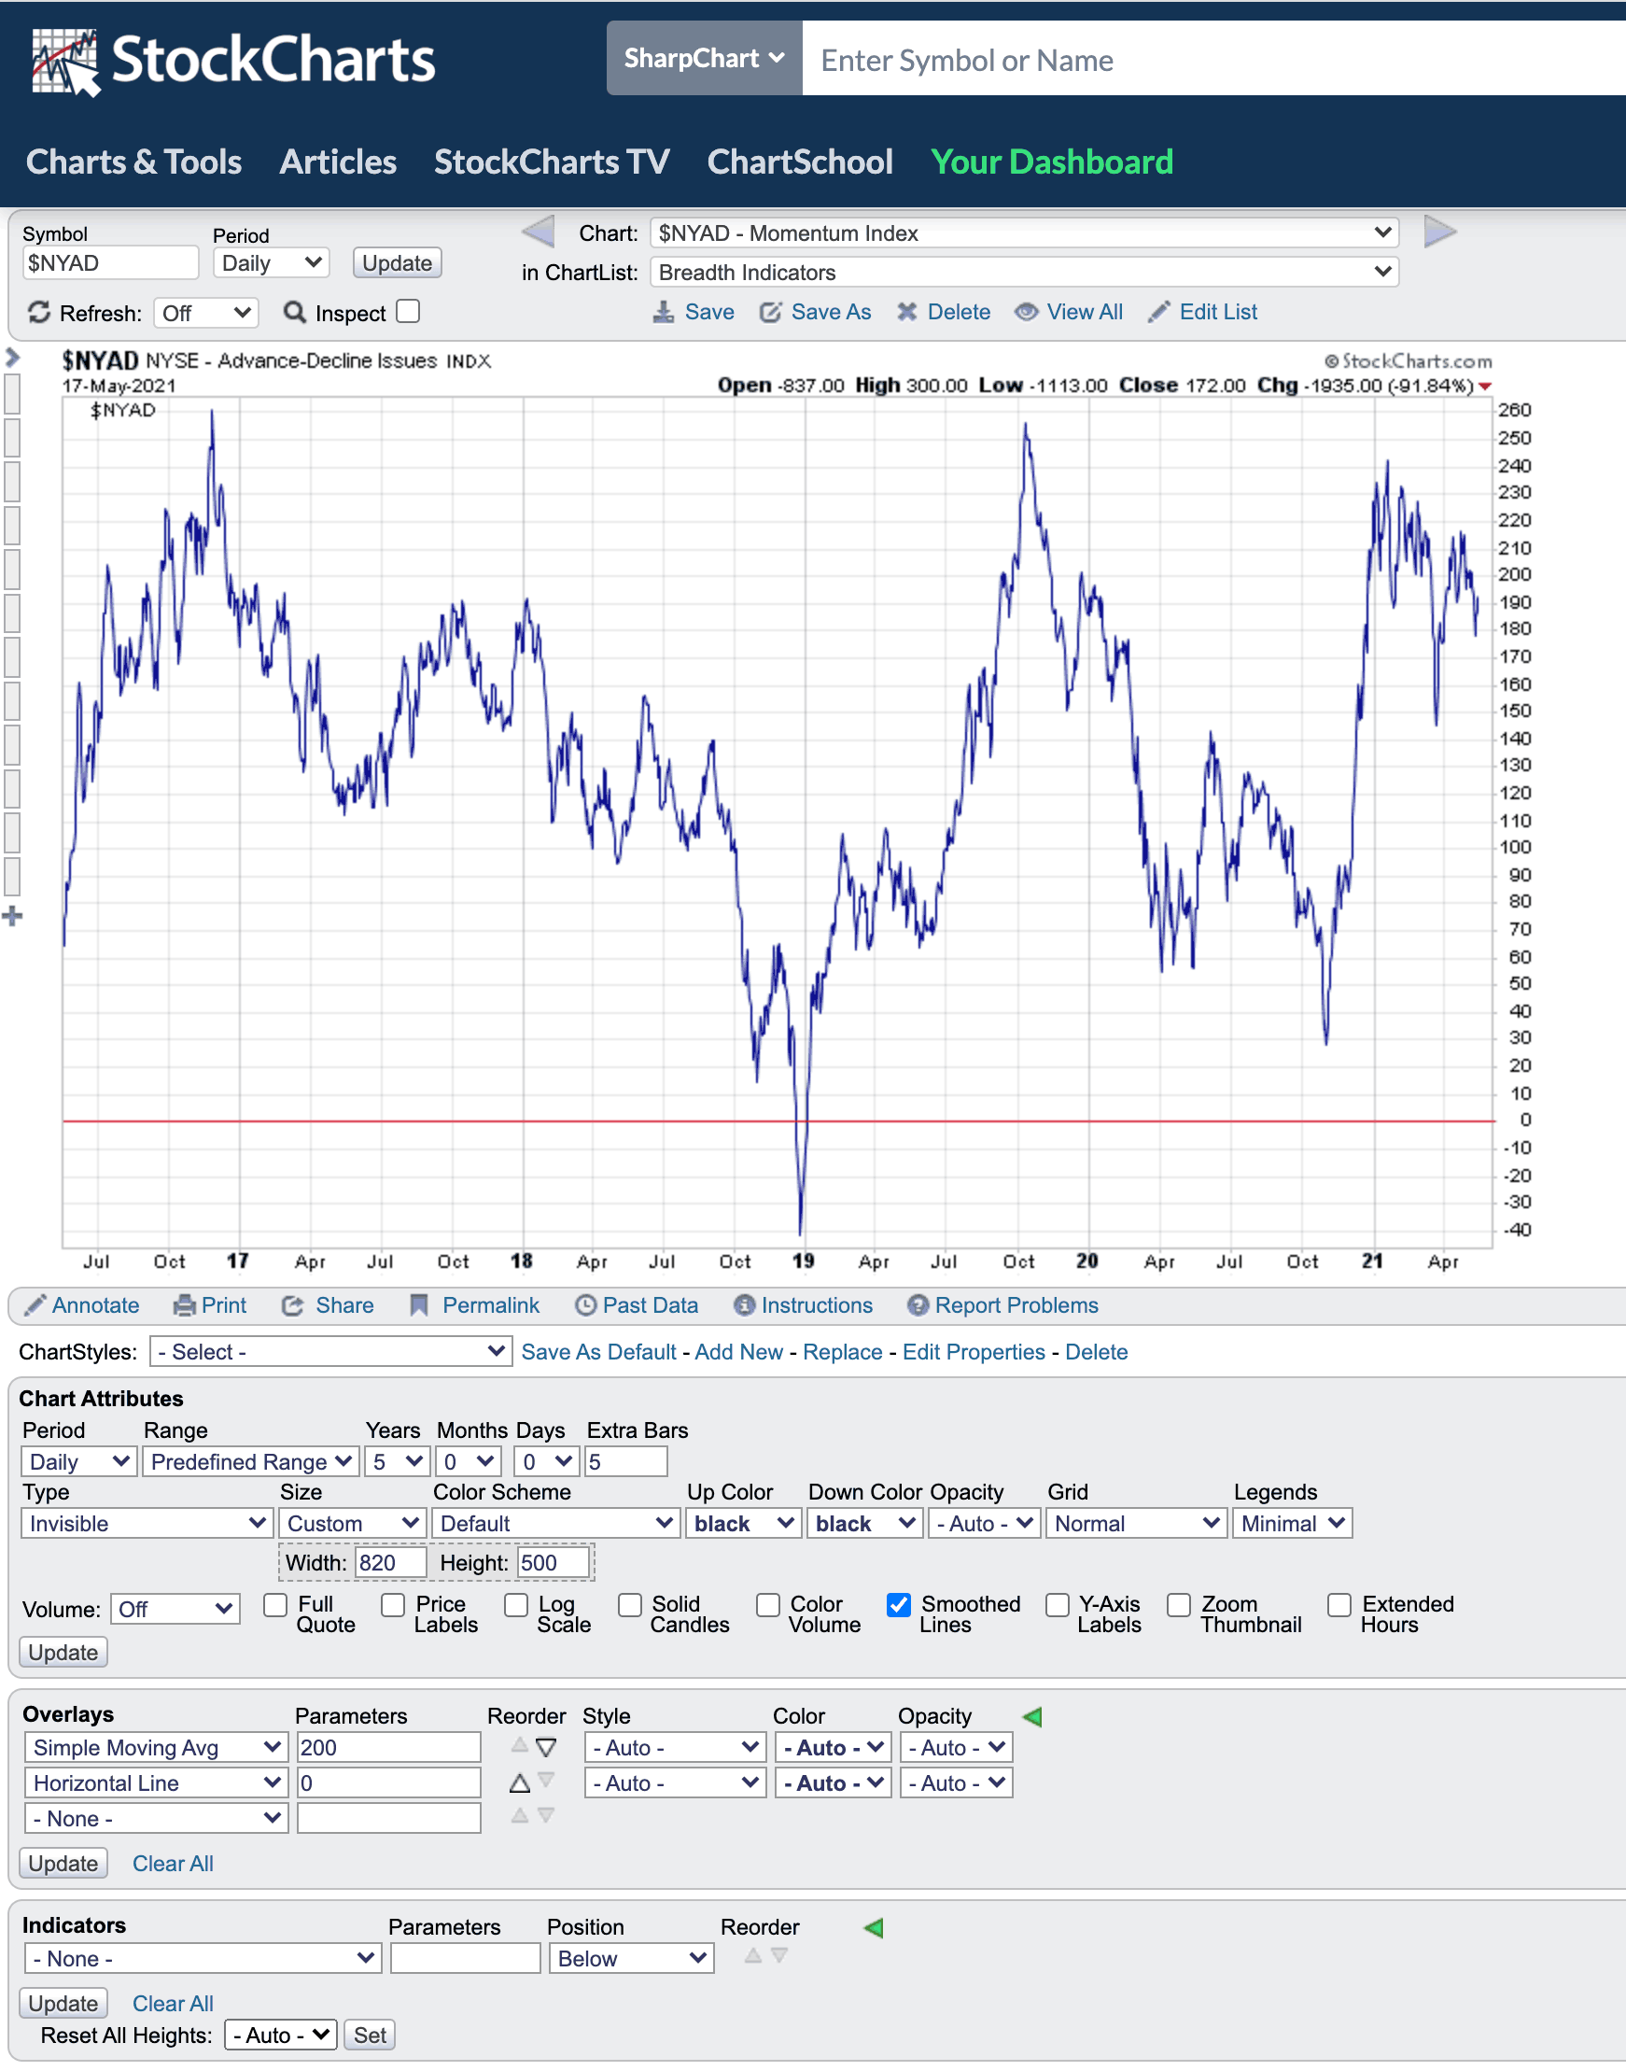Click the previous chart left arrow icon
This screenshot has height=2071, width=1626.
[539, 232]
